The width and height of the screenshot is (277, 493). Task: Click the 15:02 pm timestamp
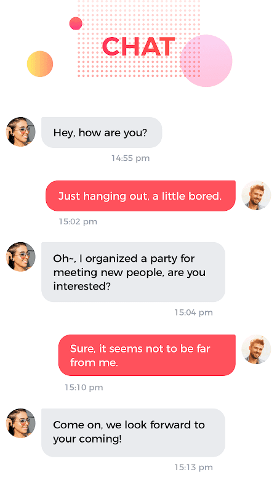coord(78,221)
